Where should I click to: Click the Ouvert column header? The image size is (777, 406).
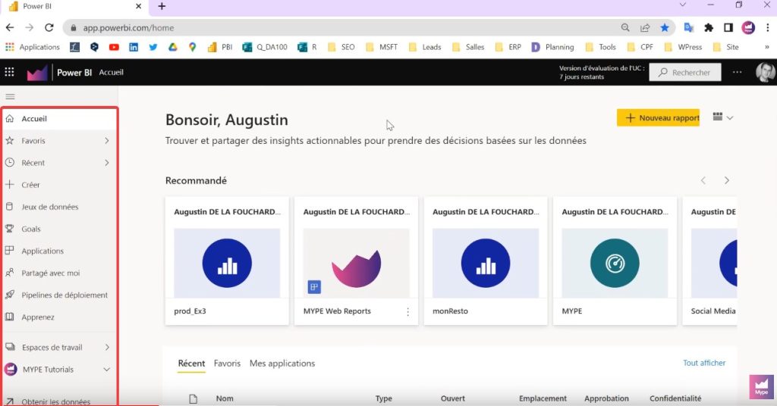click(453, 398)
